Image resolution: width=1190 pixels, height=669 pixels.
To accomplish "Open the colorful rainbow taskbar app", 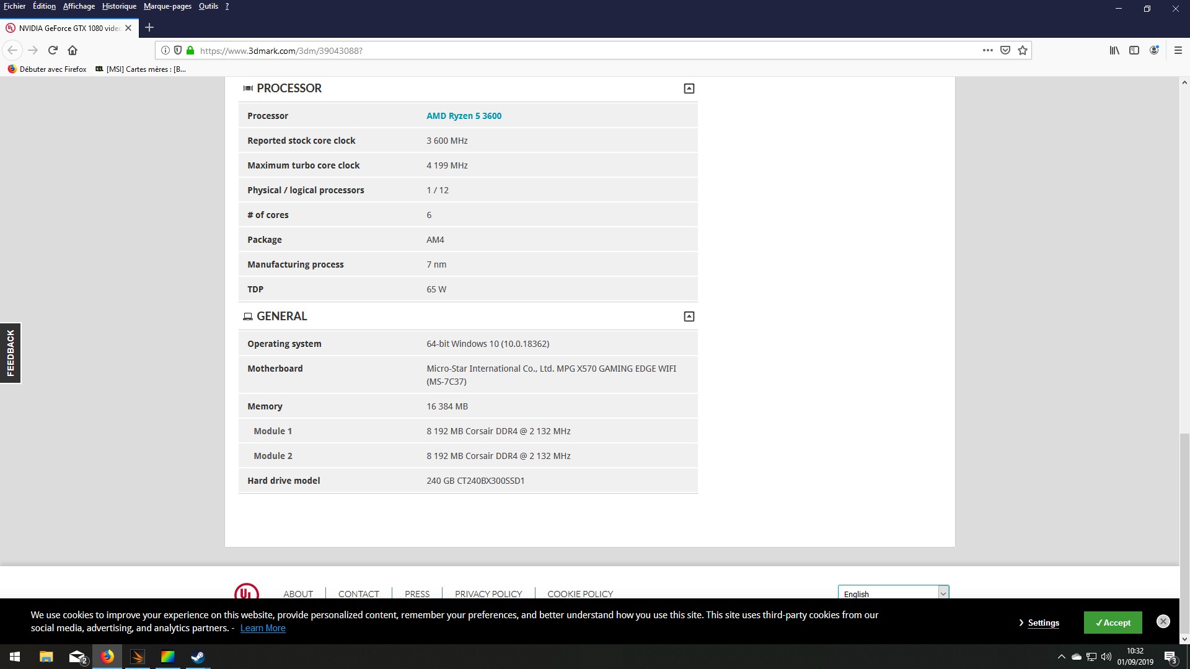I will click(x=168, y=657).
